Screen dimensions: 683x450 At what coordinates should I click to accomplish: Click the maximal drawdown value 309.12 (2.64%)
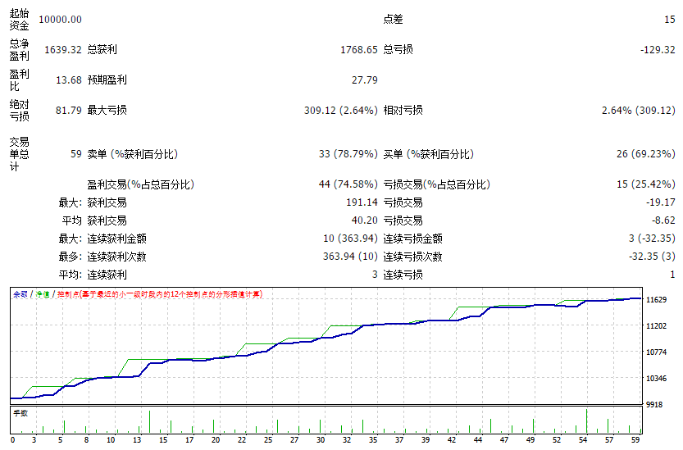(x=340, y=110)
